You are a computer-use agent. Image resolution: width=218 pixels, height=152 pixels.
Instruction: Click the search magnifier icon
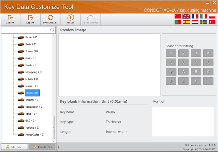click(53, 30)
